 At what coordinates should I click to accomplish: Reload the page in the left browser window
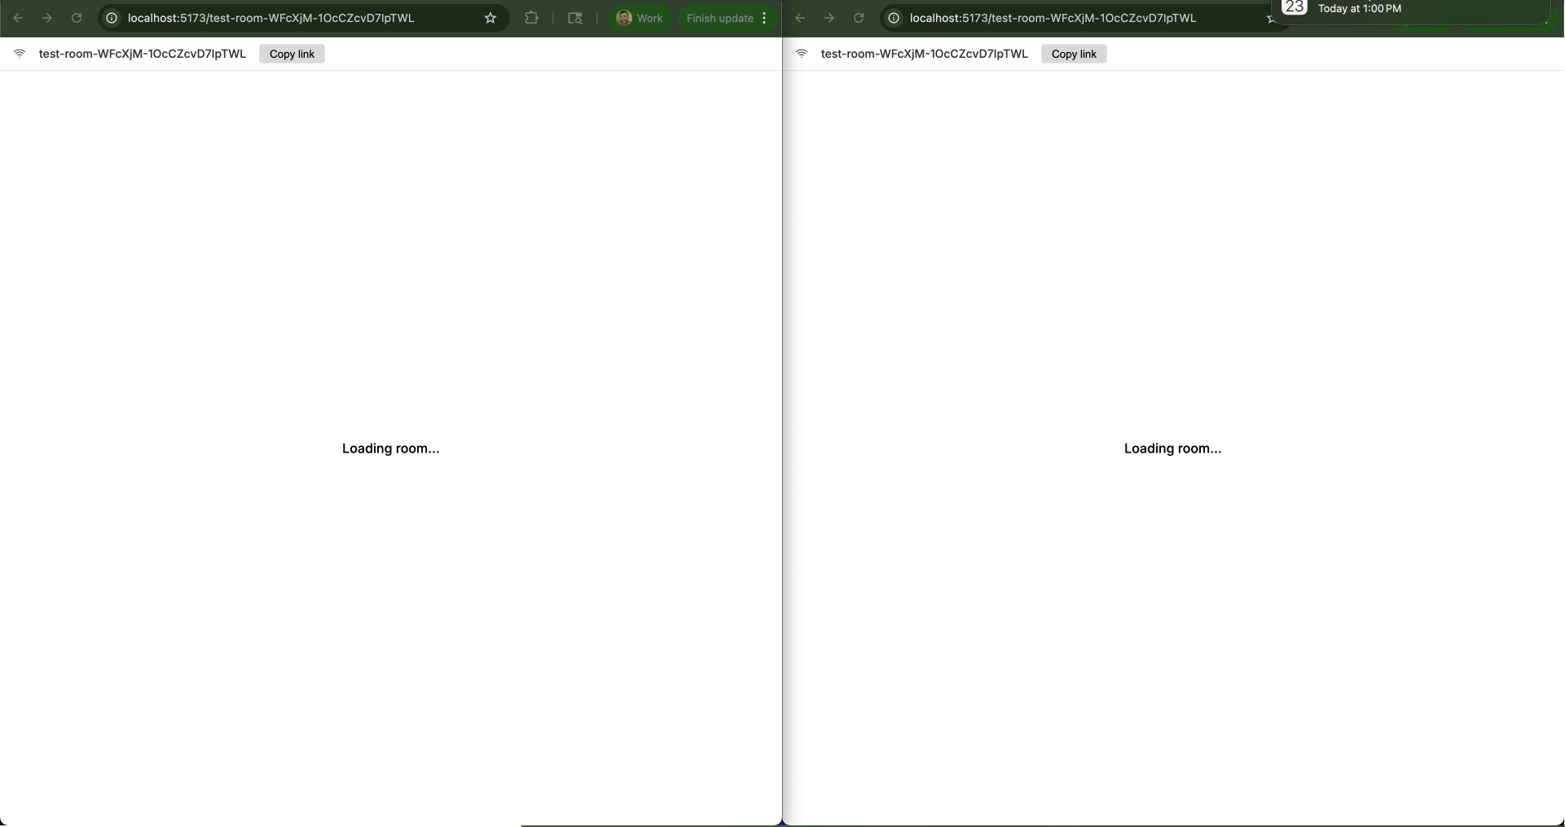point(77,18)
